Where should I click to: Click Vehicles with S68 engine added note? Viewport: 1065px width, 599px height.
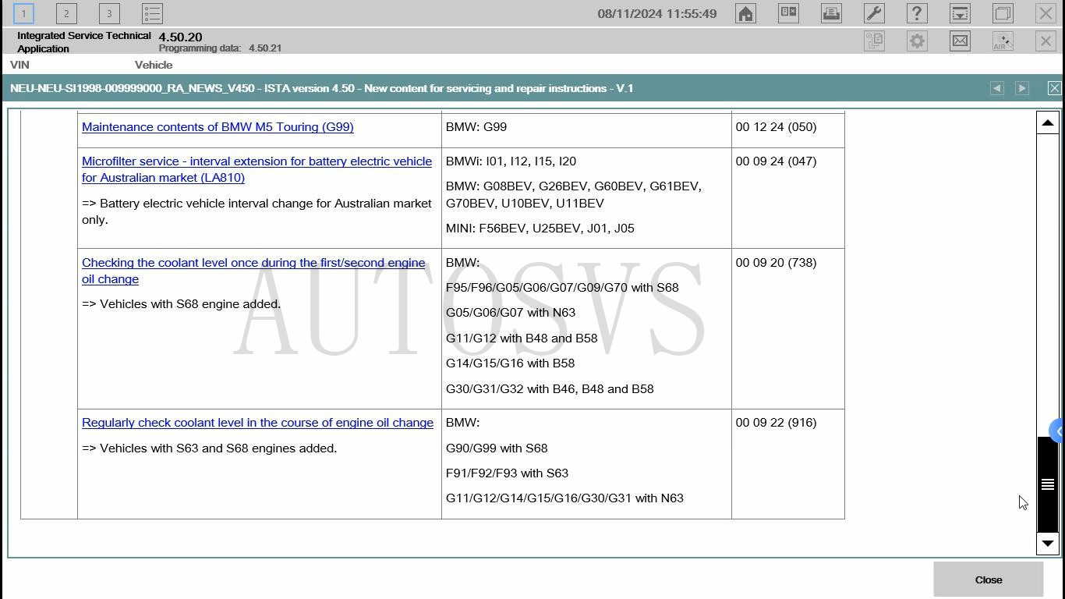181,304
